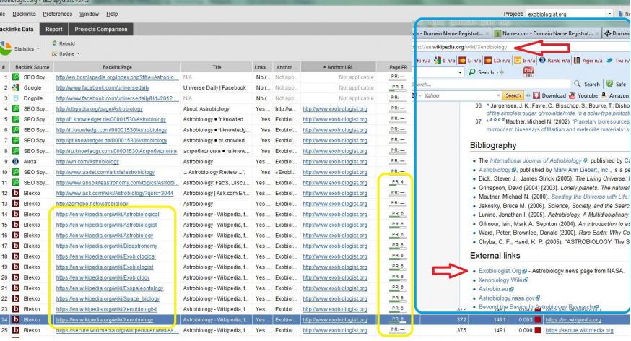
Task: Click the Rebuild refresh icon
Action: point(54,43)
